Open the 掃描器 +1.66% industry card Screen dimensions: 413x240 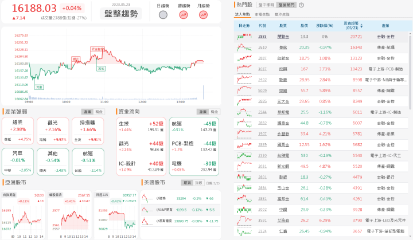tap(88, 131)
